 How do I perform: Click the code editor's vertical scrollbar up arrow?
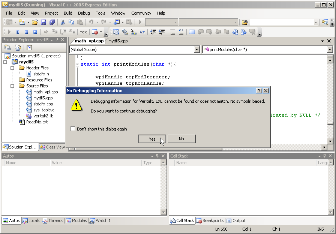(x=330, y=60)
